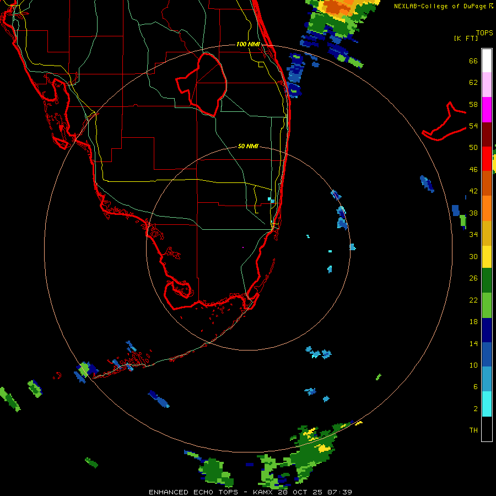Viewport: 496px width, 496px height.
Task: Click the 2 legend value
Action: (x=476, y=408)
